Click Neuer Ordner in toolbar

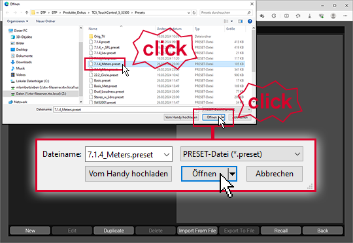click(x=46, y=21)
